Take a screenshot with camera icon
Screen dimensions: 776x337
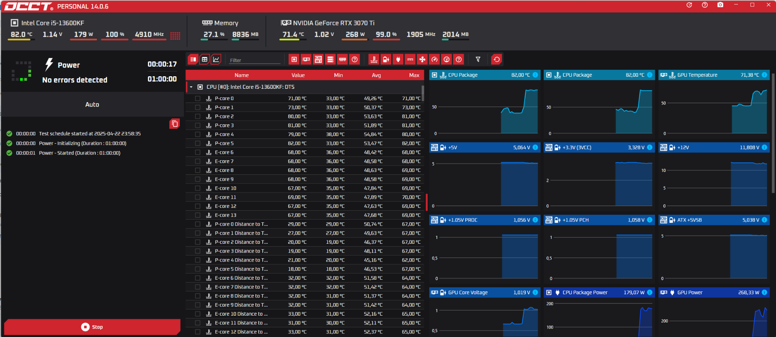coord(720,5)
